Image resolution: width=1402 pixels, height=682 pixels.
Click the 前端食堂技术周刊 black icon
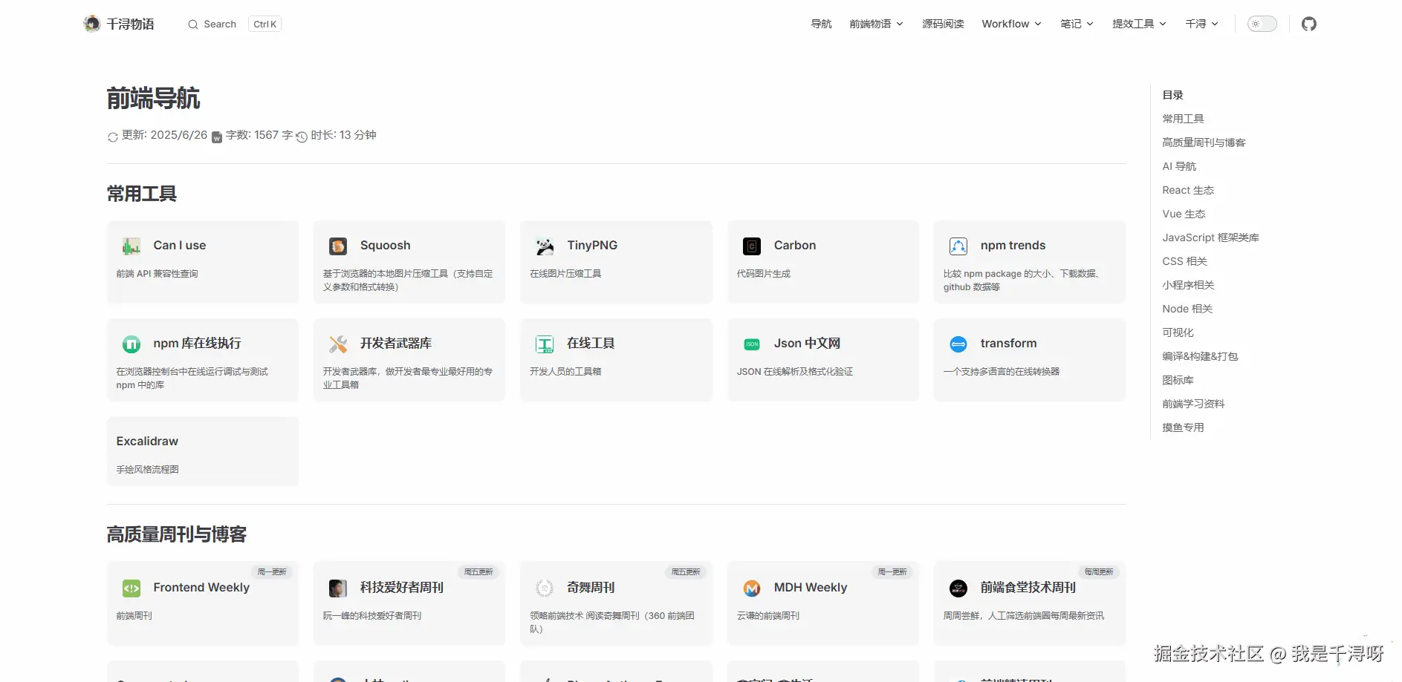point(958,588)
